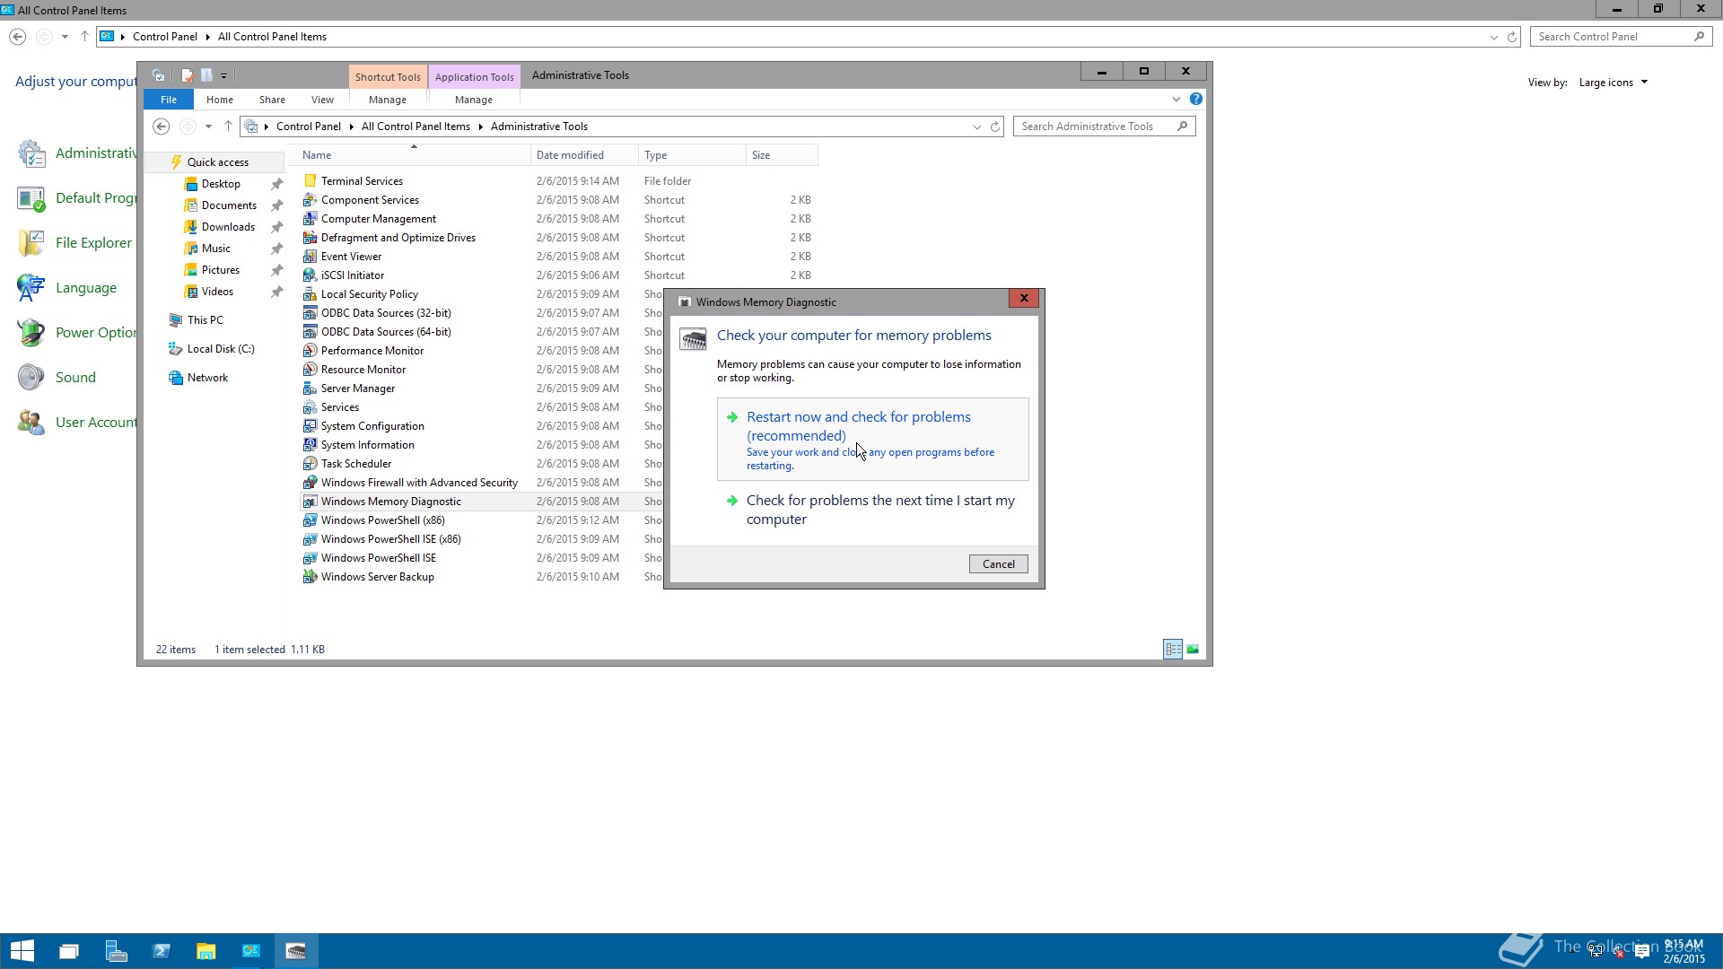Open File Explorer from the taskbar

206,951
